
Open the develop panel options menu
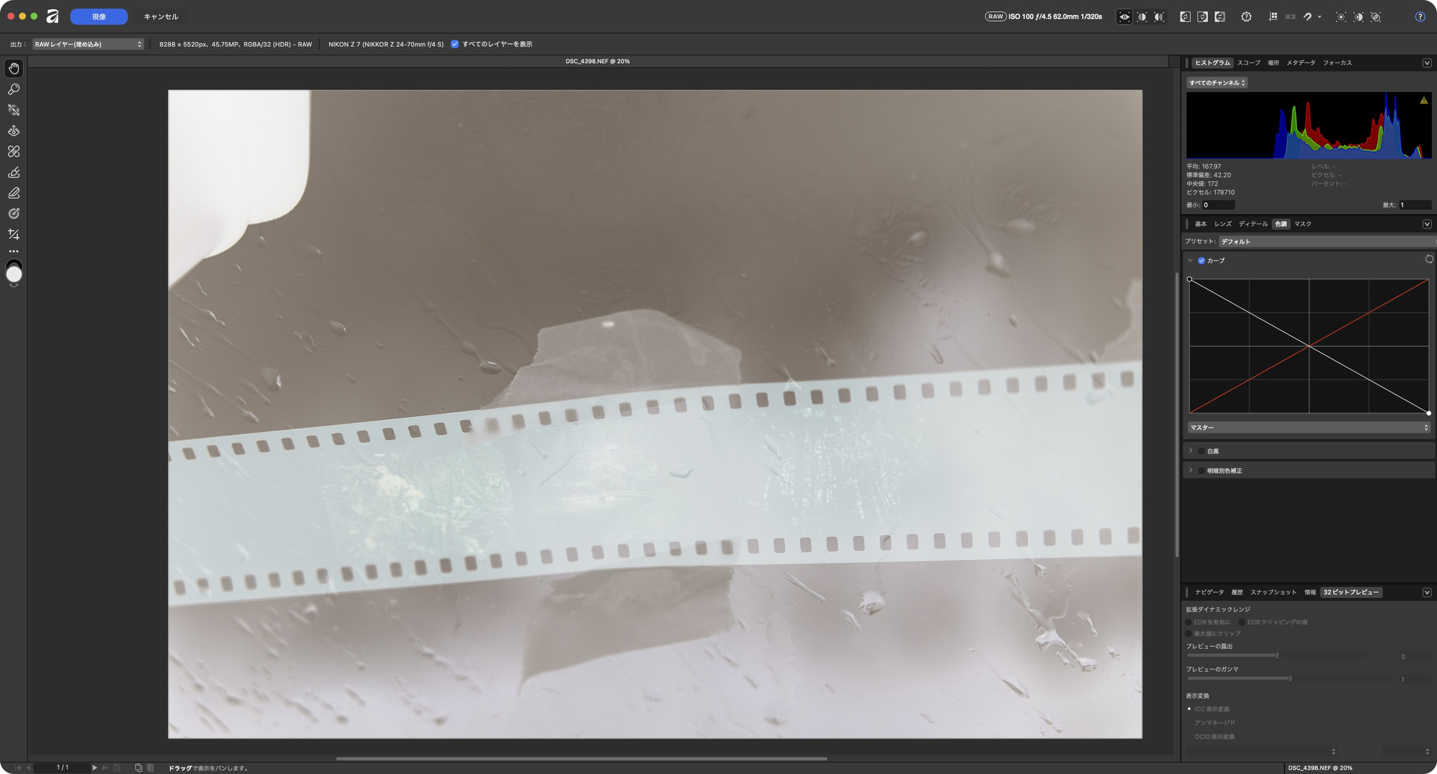1427,224
